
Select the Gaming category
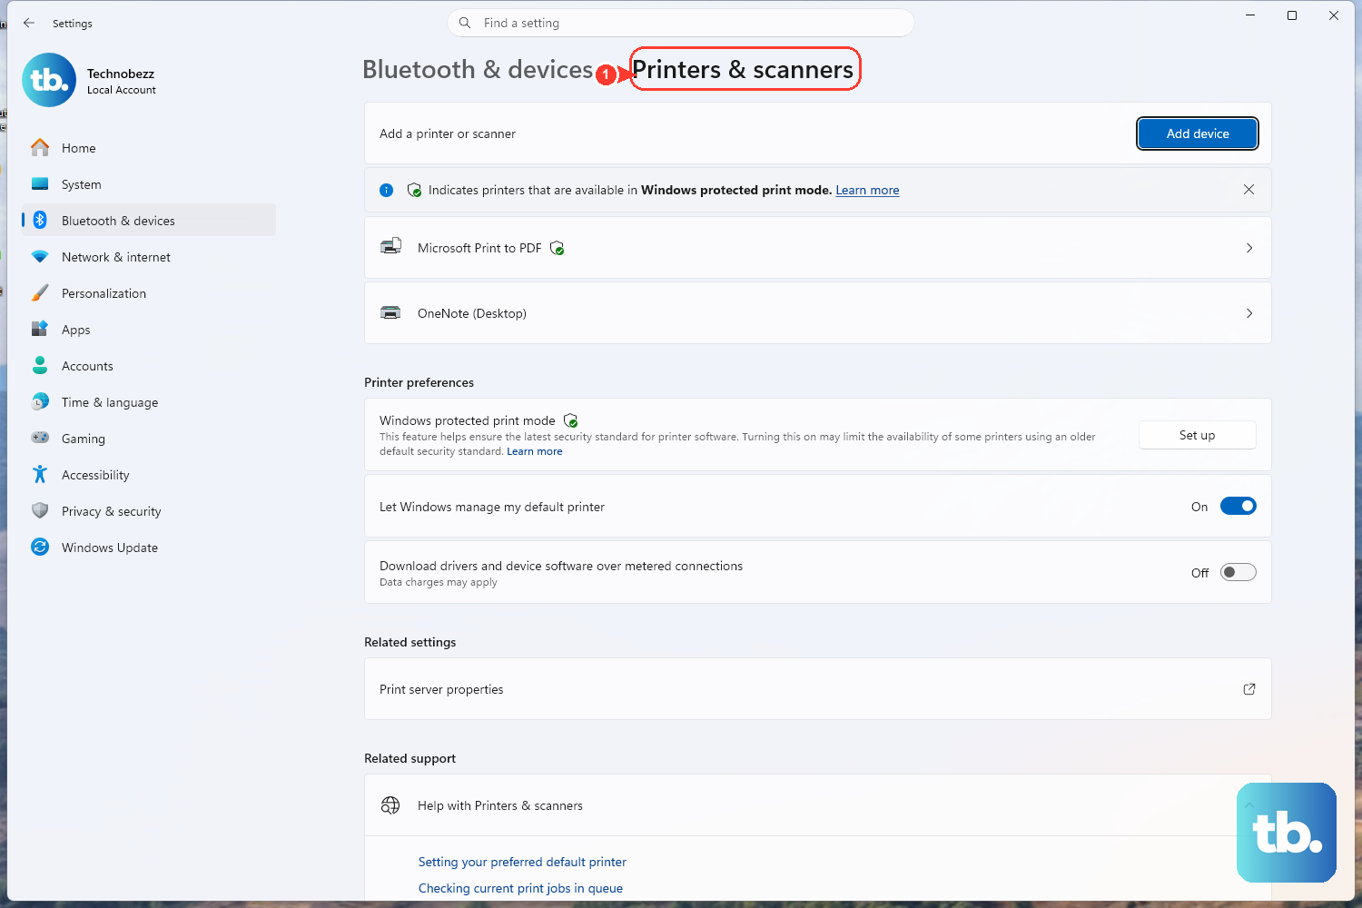[149, 439]
